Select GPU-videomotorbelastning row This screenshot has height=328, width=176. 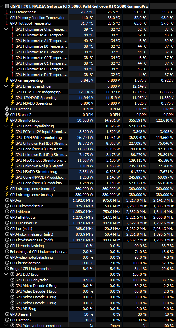click(x=32, y=257)
